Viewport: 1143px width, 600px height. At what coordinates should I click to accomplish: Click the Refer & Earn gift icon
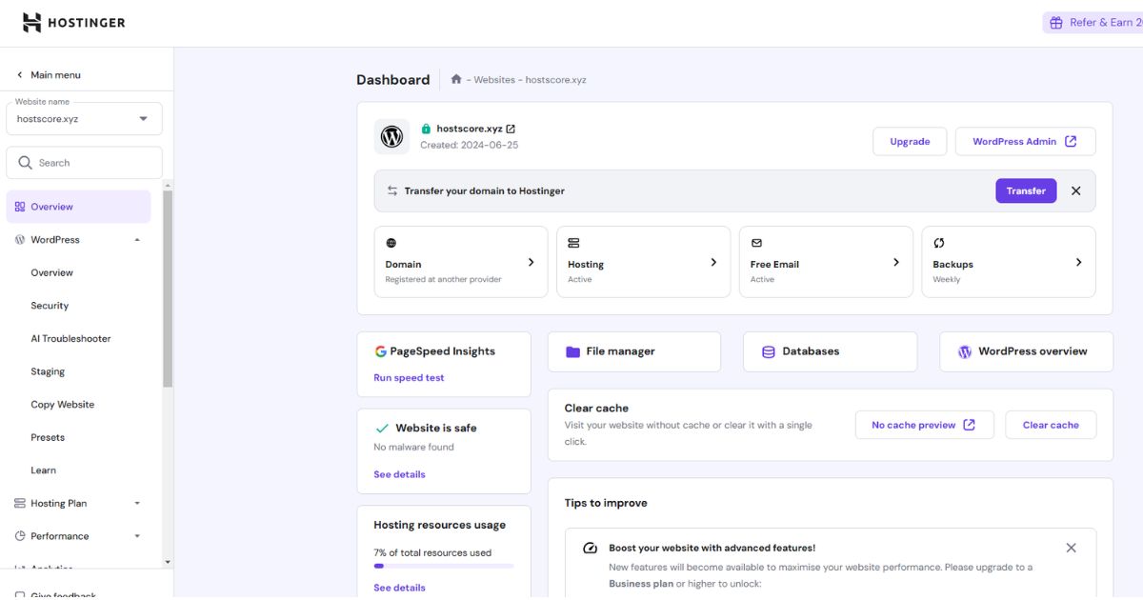click(1055, 23)
